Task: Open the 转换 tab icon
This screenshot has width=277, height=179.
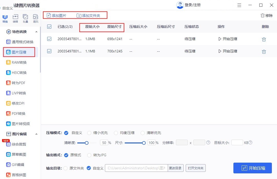Action: point(5,18)
